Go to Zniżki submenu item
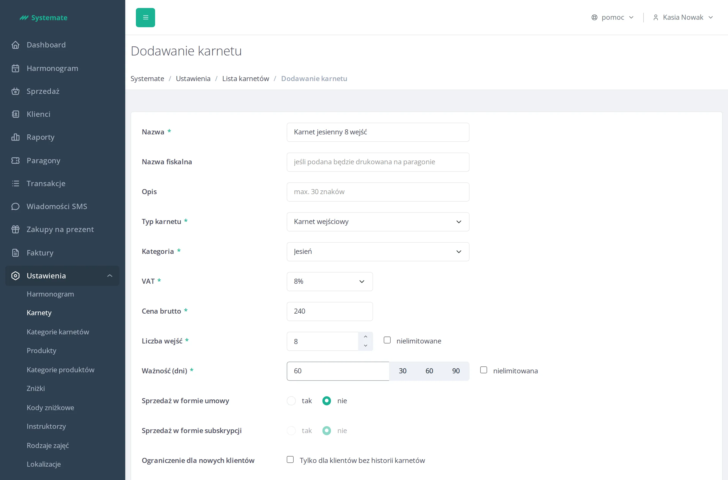Viewport: 728px width, 480px height. click(x=36, y=389)
